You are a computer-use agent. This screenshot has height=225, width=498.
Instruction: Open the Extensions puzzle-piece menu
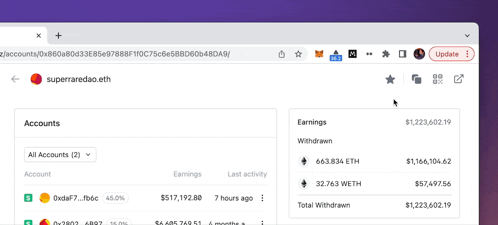(386, 54)
